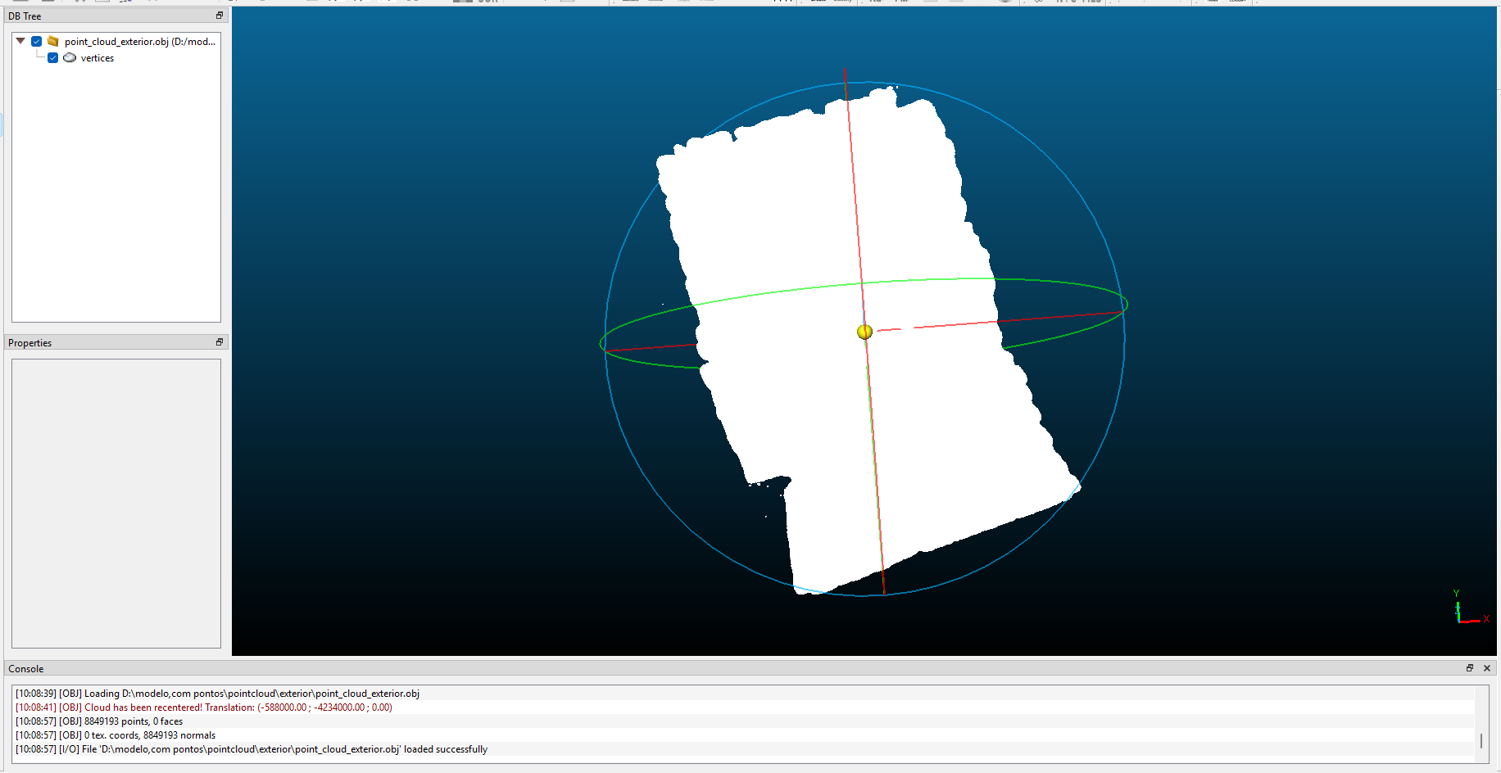Uncheck the point_cloud_exterior.obj checkbox

coord(37,41)
